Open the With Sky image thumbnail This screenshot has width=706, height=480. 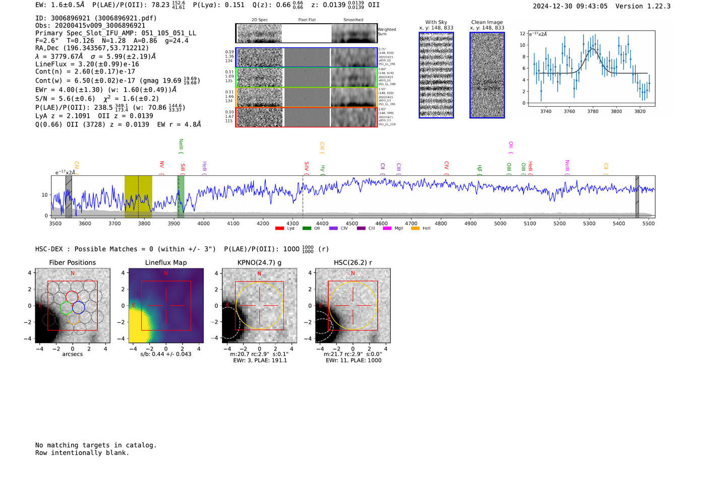tap(436, 75)
